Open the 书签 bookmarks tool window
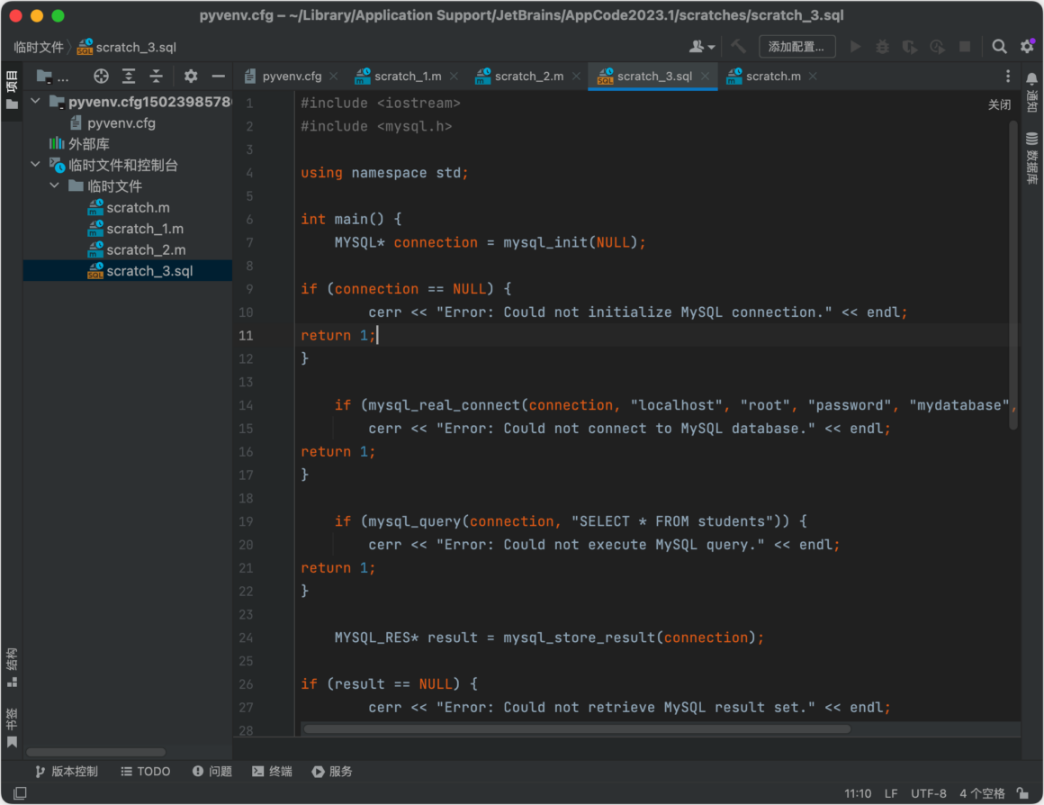The width and height of the screenshot is (1044, 805). [x=12, y=728]
